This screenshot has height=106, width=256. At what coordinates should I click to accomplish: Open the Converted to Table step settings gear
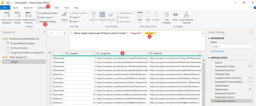[250, 66]
